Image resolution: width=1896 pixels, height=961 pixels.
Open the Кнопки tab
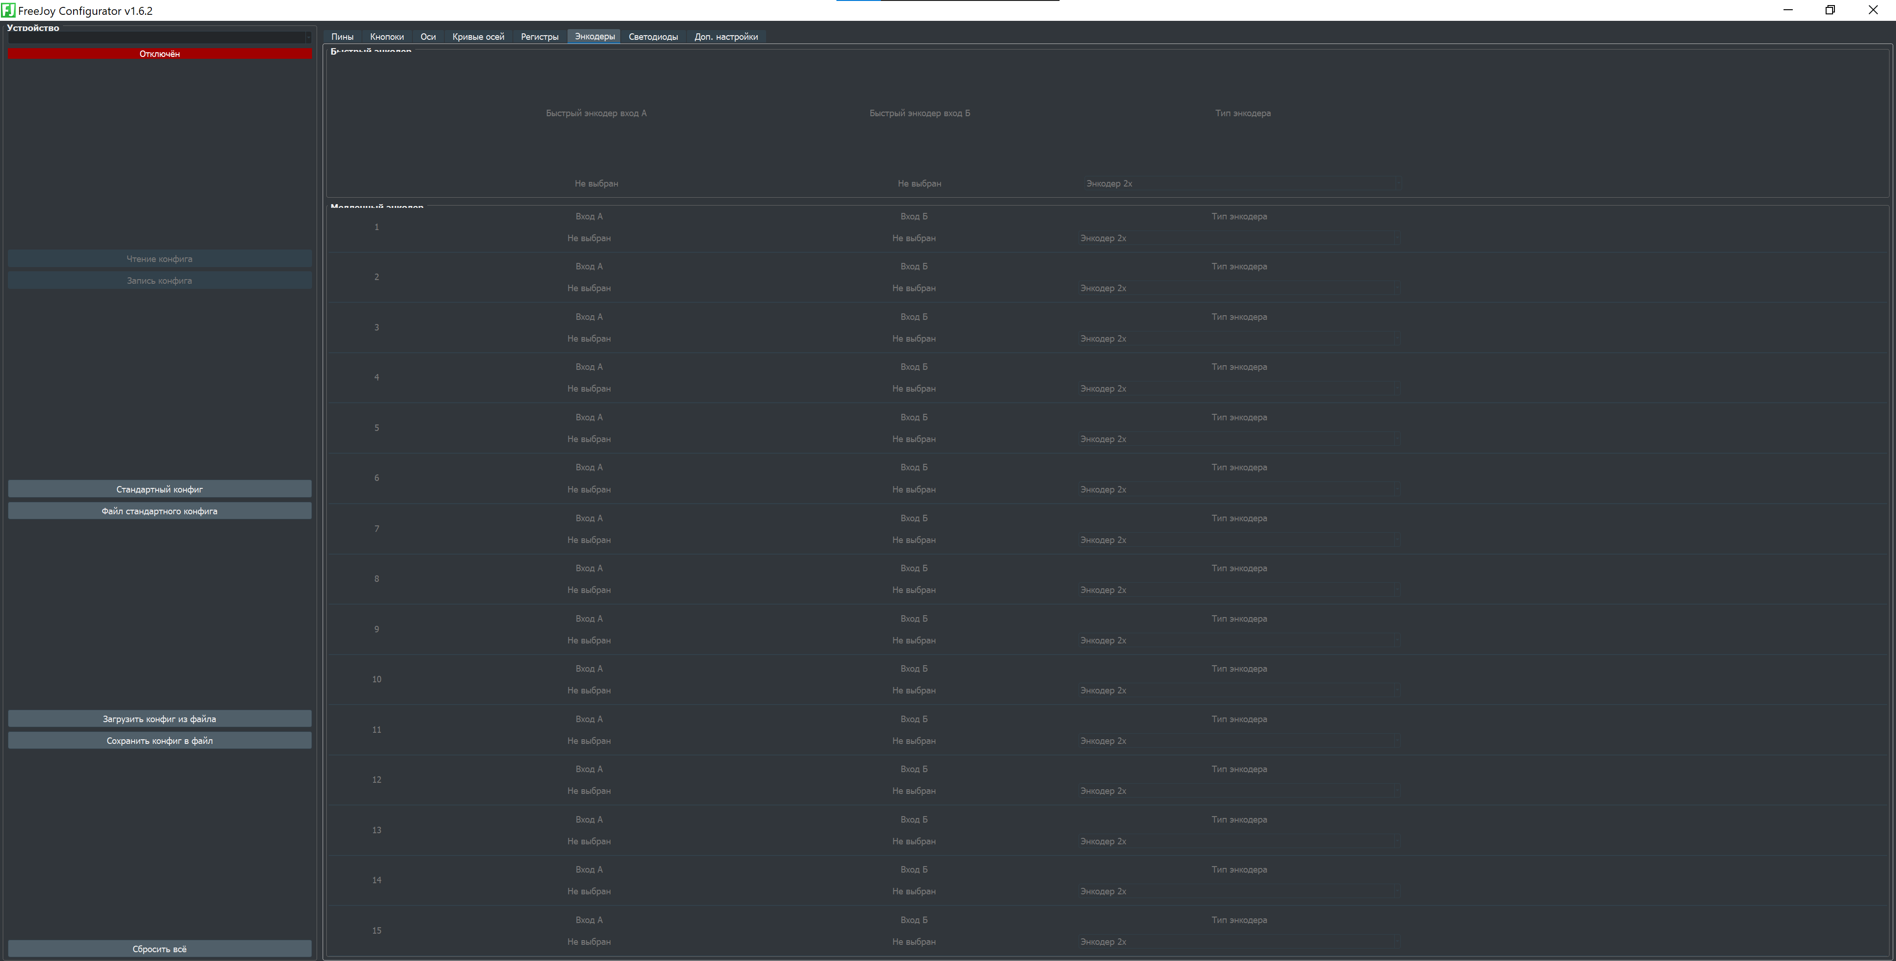387,37
